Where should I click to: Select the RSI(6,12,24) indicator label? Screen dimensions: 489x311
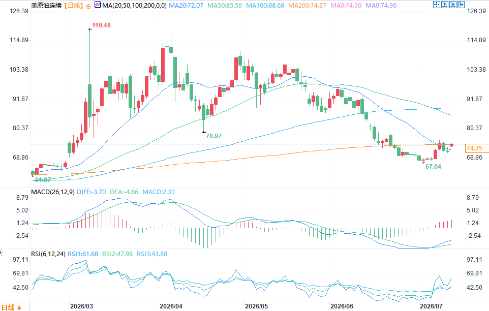click(48, 254)
